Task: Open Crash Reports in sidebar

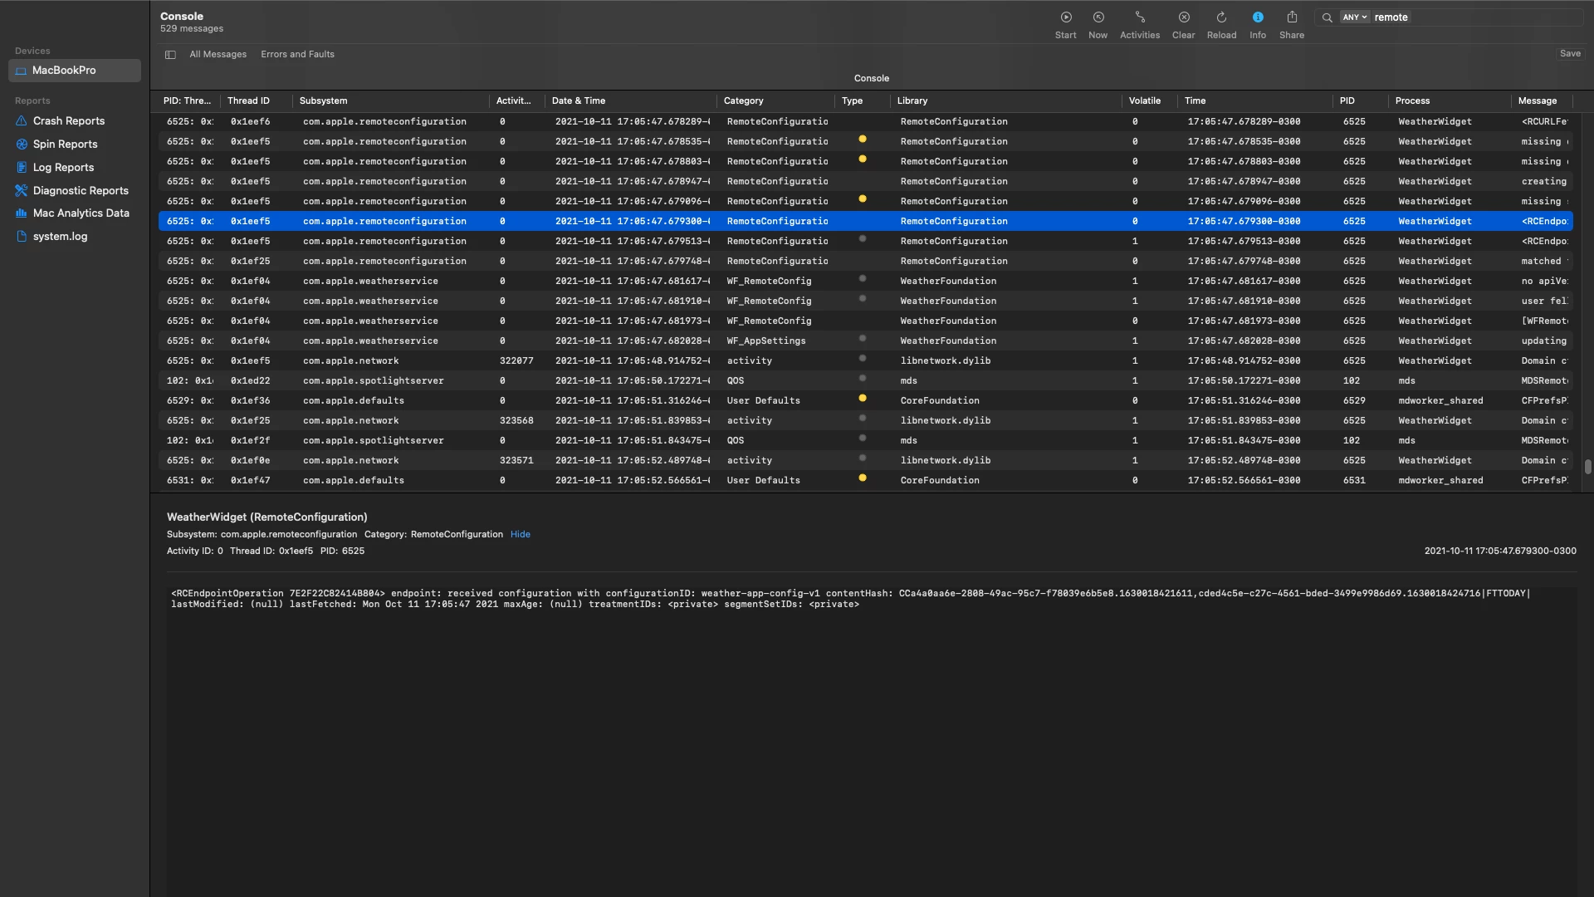Action: click(x=69, y=121)
